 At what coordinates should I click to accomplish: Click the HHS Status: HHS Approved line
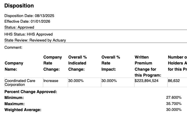[x=28, y=34]
